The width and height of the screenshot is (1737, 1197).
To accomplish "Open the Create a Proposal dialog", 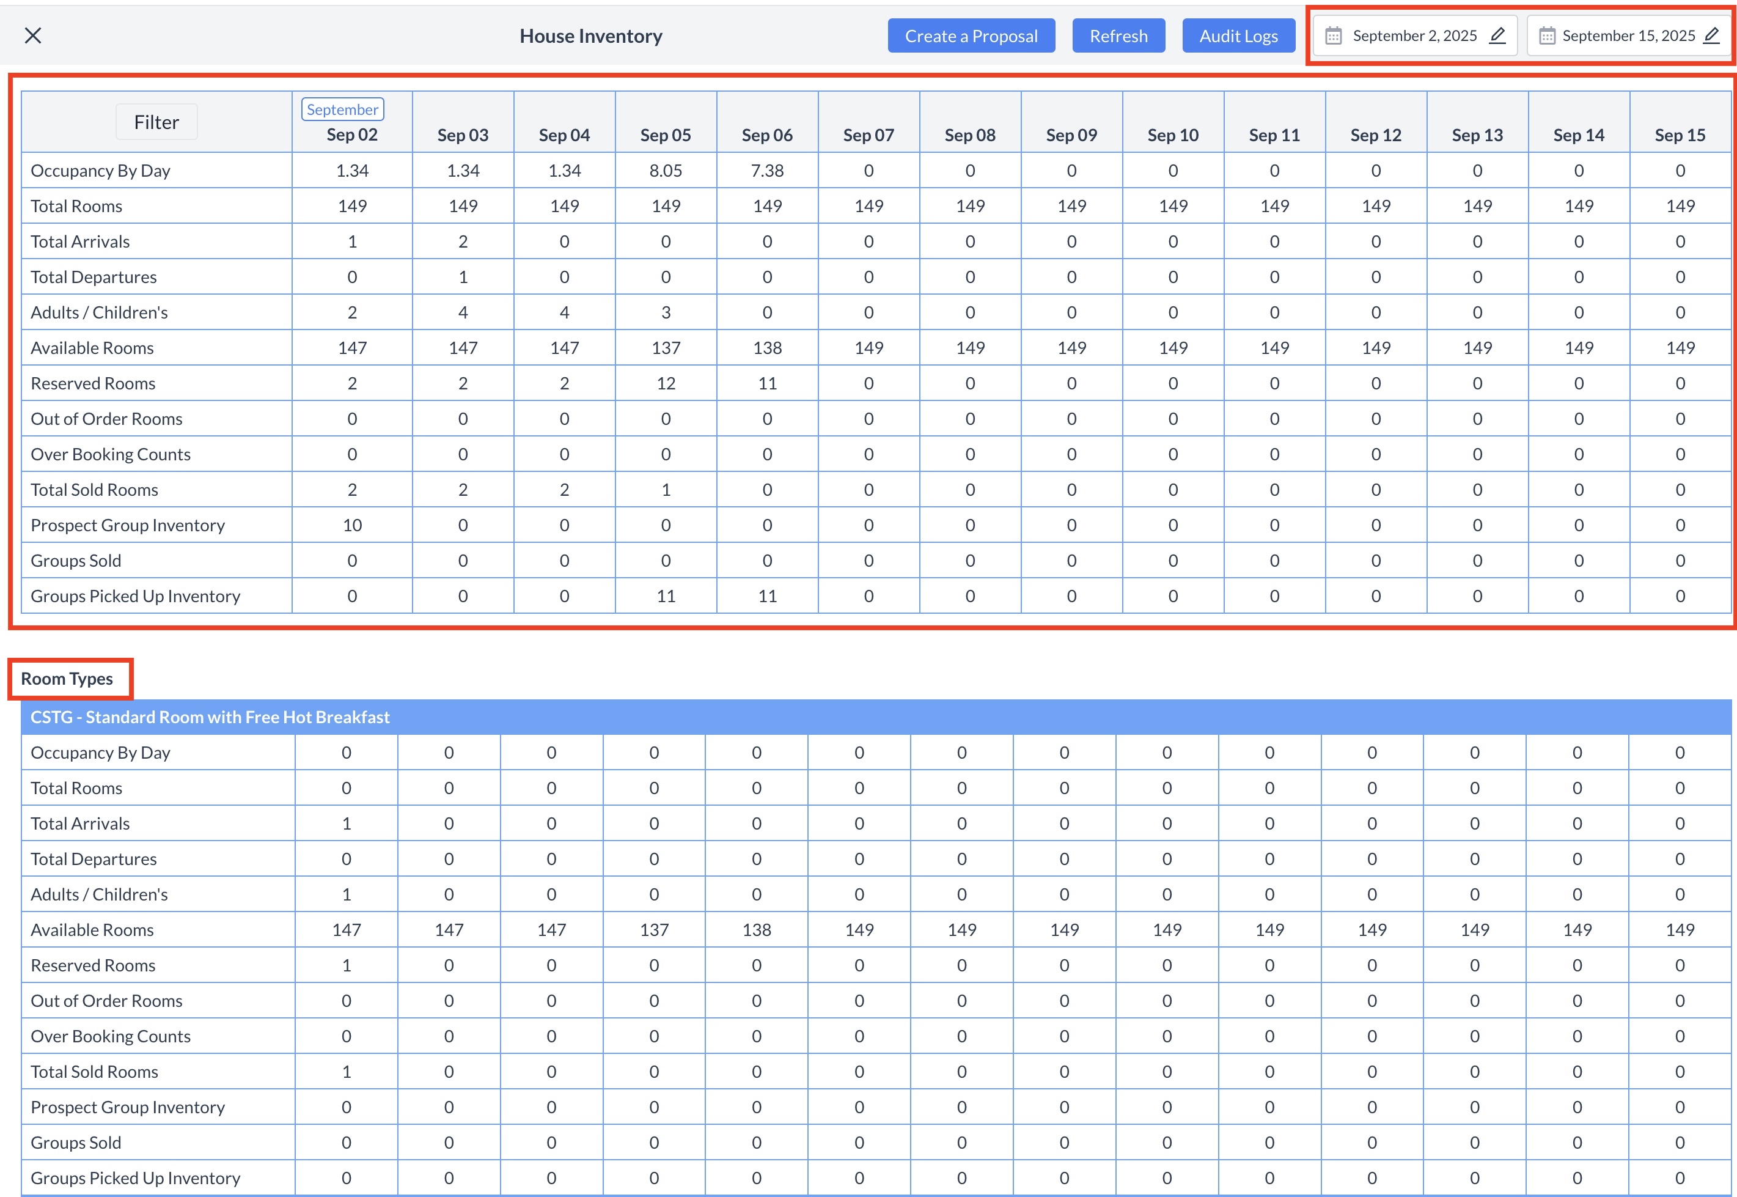I will tap(971, 36).
